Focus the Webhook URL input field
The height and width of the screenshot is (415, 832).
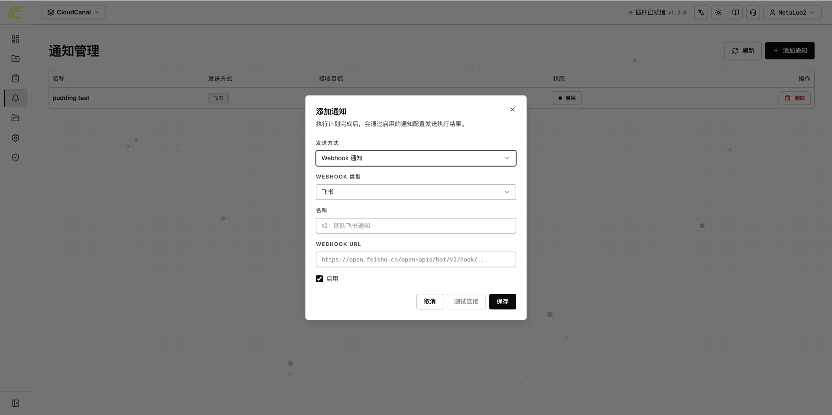click(x=416, y=260)
